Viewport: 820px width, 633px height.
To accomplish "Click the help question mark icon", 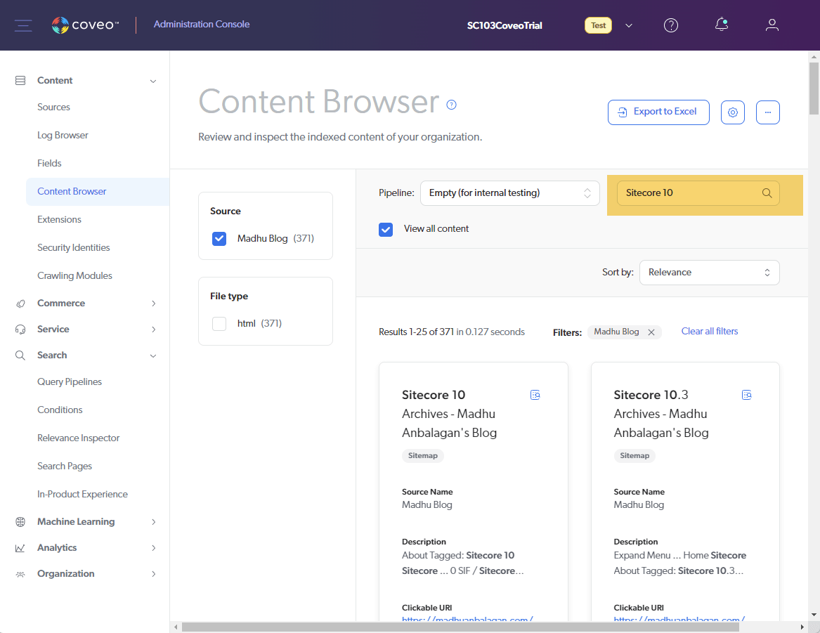I will [671, 25].
